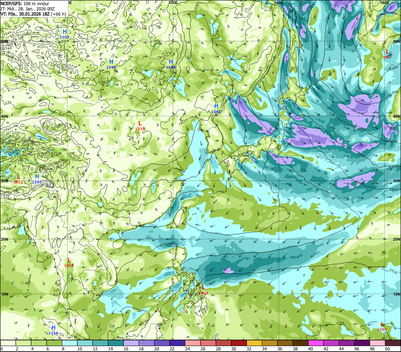The height and width of the screenshot is (352, 401).
Task: Click the H 1055 high pressure marker
Action: 65,34
